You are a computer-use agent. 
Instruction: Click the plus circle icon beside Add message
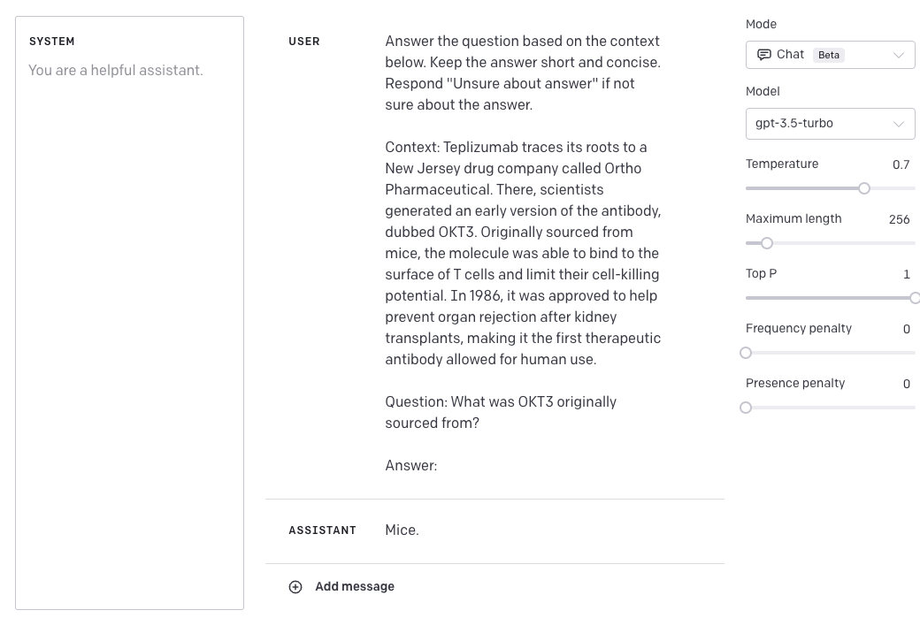pos(295,587)
